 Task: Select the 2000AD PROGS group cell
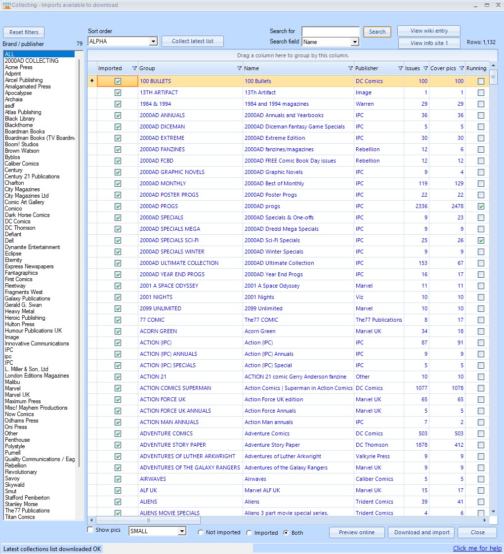[190, 207]
